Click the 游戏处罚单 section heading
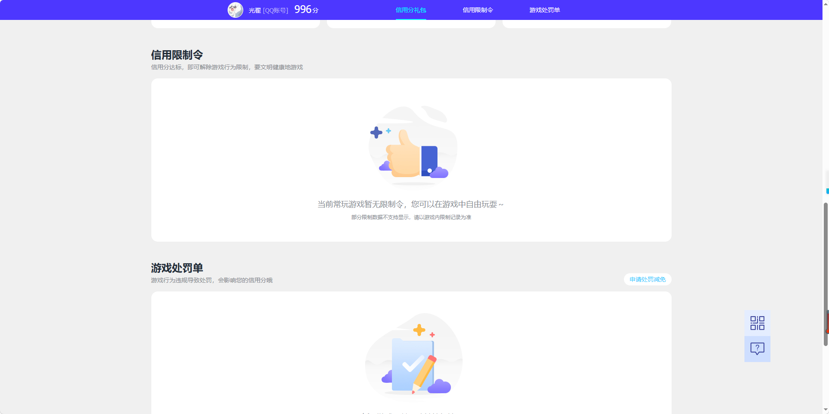This screenshot has width=829, height=414. tap(177, 268)
